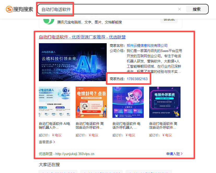Clear the search box with the X icon
This screenshot has width=216, height=173.
(179, 9)
